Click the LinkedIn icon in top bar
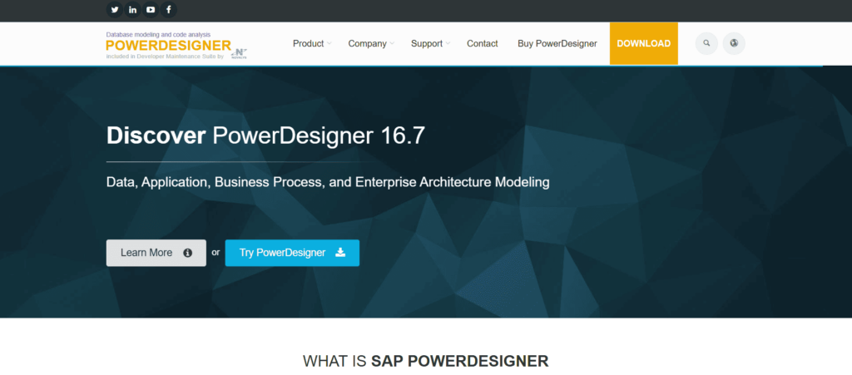Viewport: 852px width, 375px height. point(132,10)
